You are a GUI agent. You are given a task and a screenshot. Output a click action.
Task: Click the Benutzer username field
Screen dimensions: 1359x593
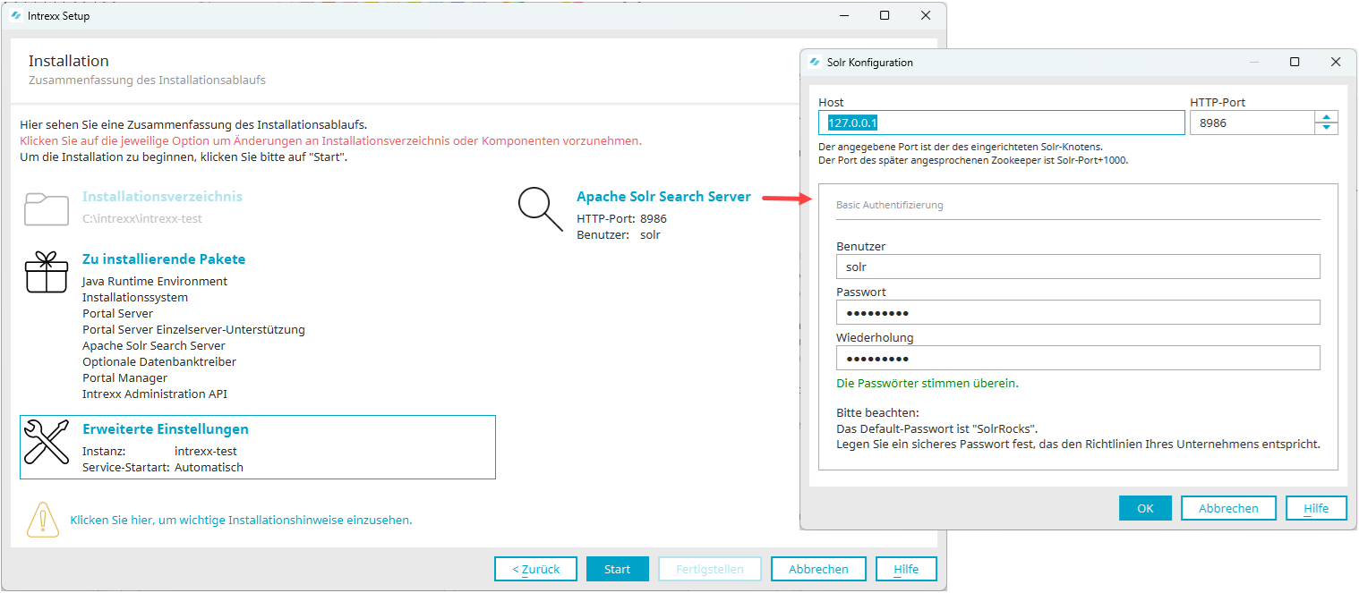tap(1077, 267)
